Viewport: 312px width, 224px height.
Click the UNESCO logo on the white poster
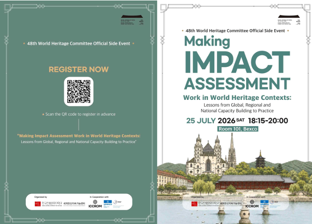(x=264, y=203)
